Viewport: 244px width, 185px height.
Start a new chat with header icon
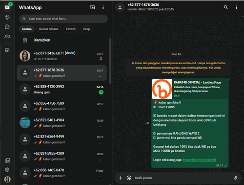coord(93,7)
